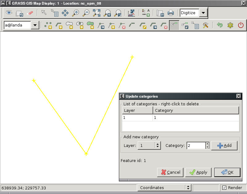This screenshot has width=247, height=194.
Task: Select the layer 1 category 1 row
Action: point(181,118)
